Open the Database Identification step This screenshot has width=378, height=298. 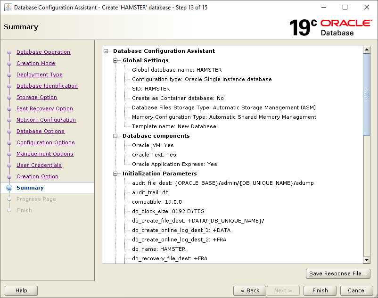tap(47, 86)
